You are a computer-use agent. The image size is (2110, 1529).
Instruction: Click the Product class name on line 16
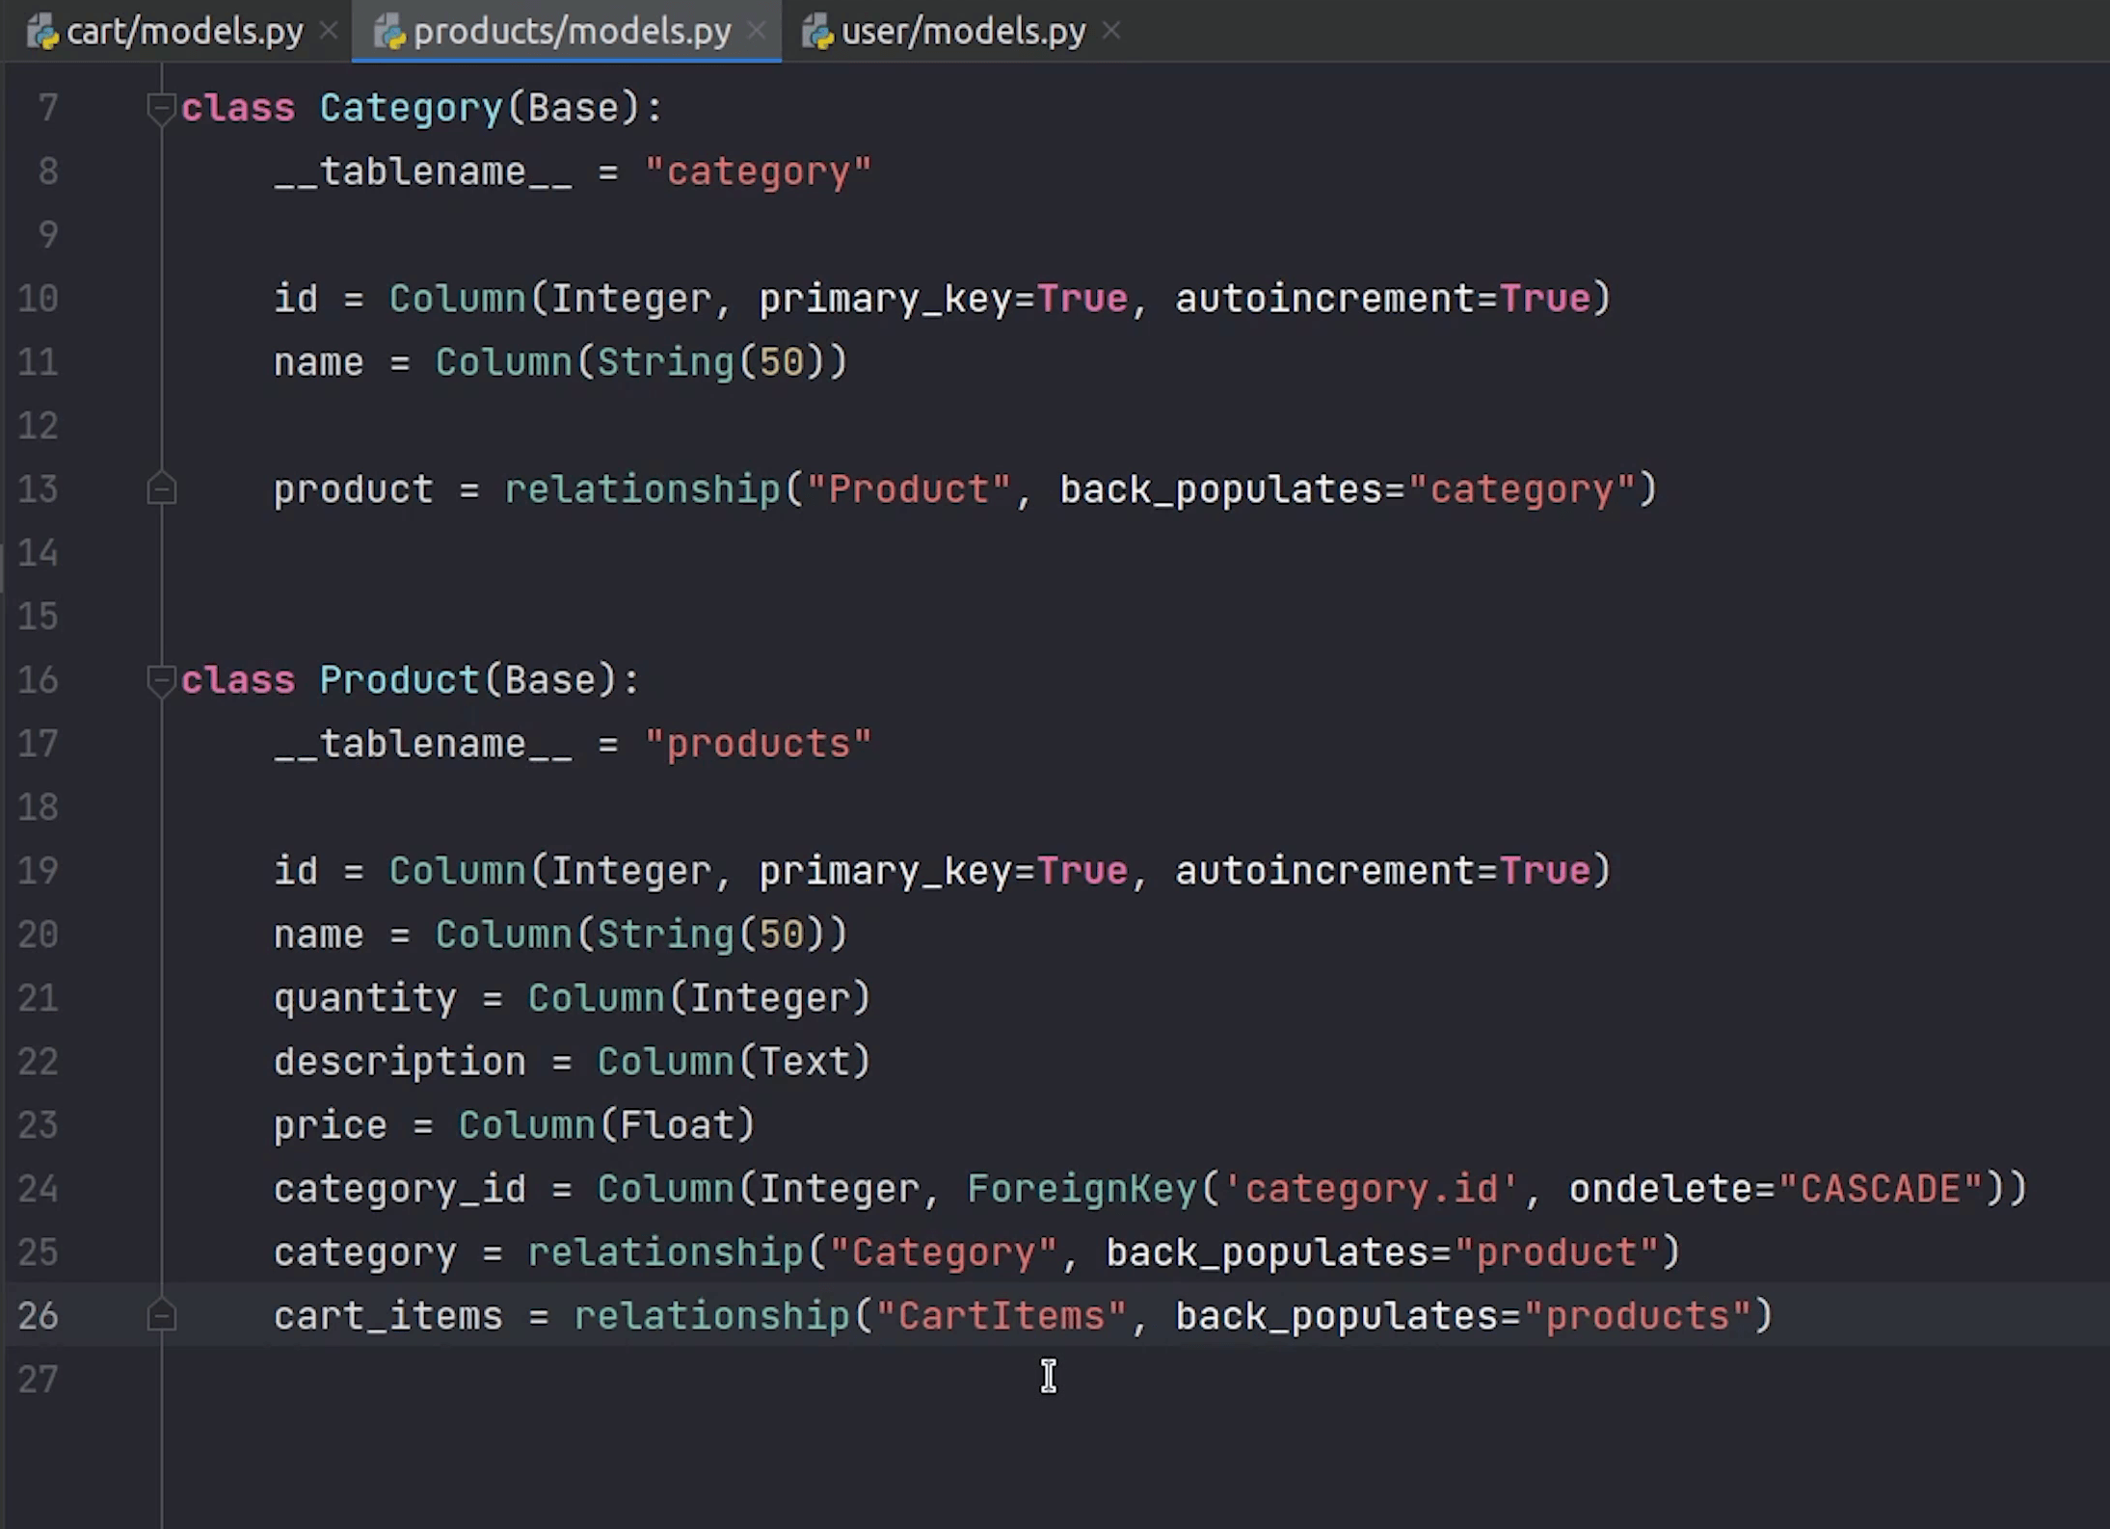(399, 680)
